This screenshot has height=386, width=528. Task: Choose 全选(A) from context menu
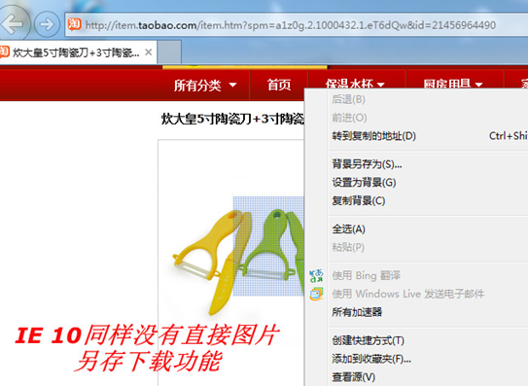point(348,229)
